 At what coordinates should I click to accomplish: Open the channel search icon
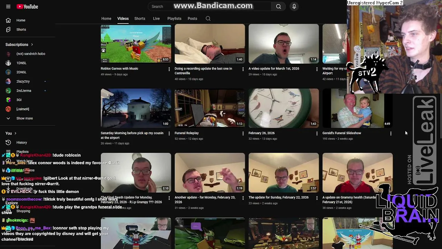208,19
